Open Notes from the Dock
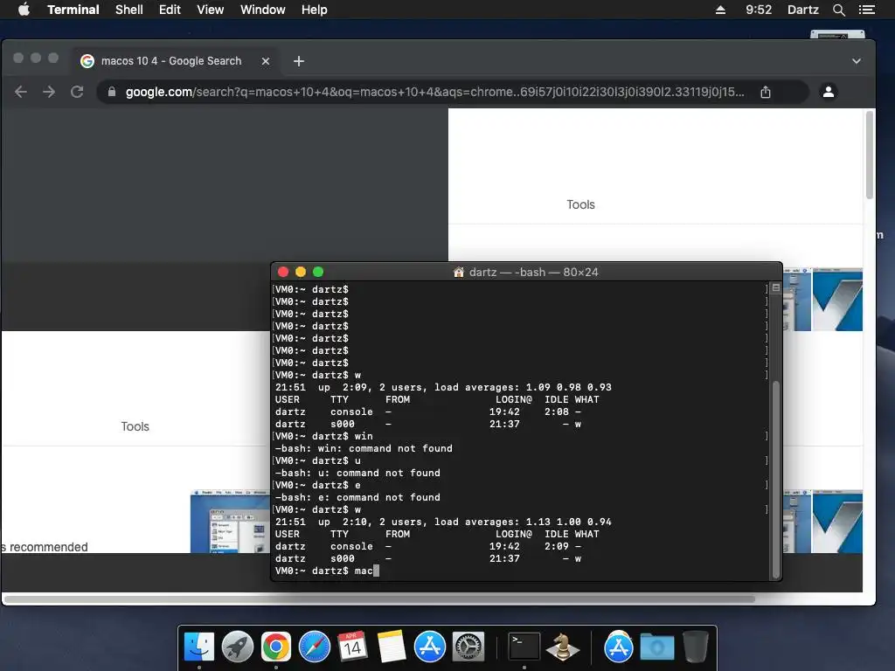The width and height of the screenshot is (895, 671). [x=391, y=647]
